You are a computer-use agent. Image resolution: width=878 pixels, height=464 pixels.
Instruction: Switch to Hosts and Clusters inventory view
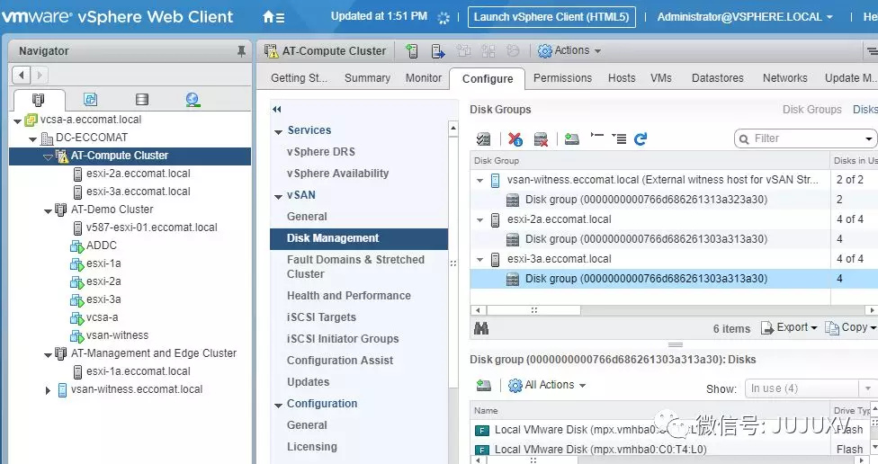(38, 100)
